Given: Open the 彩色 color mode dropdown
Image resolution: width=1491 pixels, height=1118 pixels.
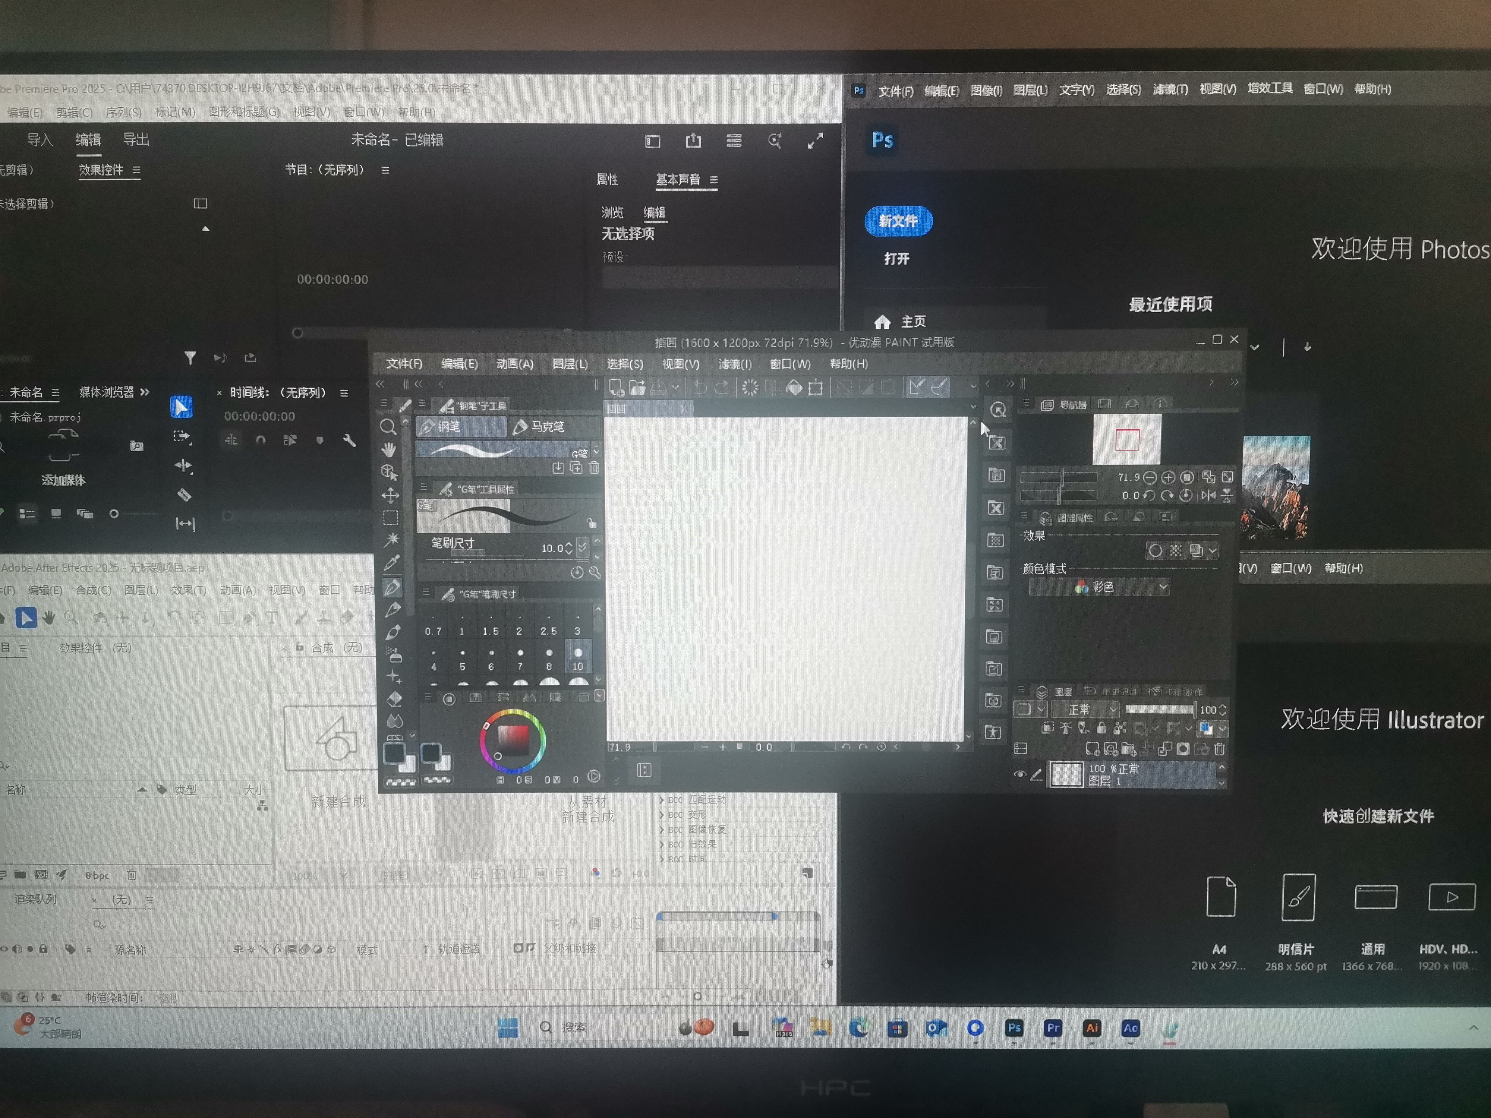Looking at the screenshot, I should tap(1099, 587).
